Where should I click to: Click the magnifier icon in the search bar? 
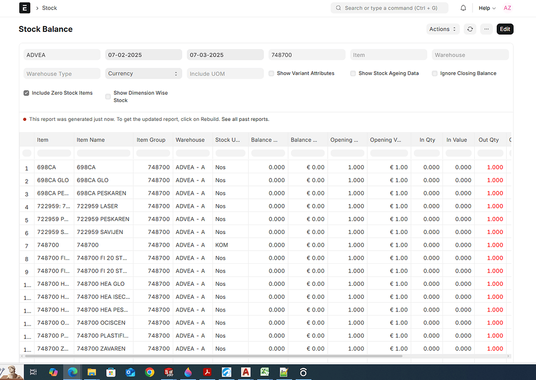[x=338, y=8]
